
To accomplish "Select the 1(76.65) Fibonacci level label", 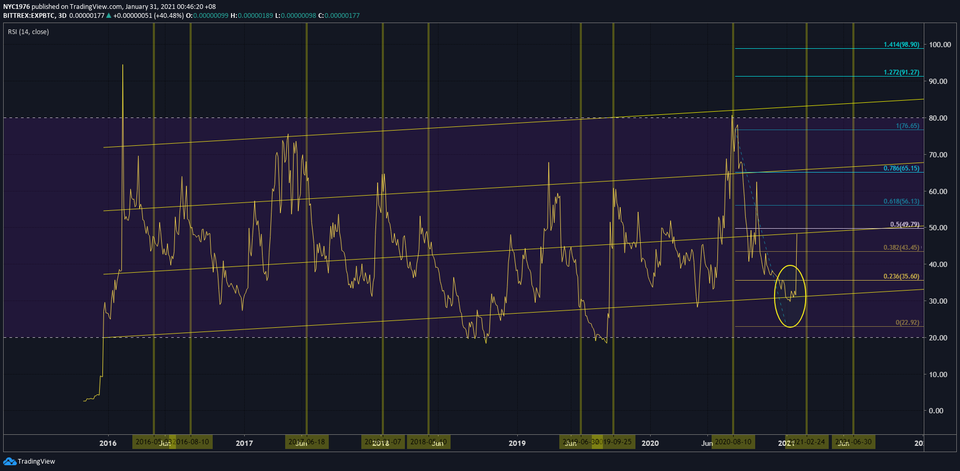I will coord(907,126).
